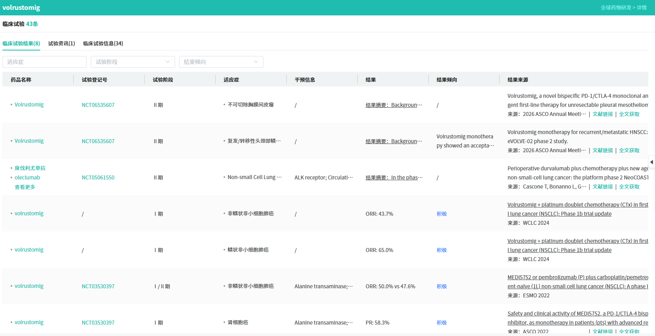Expand the collapsed side panel arrow
The width and height of the screenshot is (655, 336).
[651, 162]
